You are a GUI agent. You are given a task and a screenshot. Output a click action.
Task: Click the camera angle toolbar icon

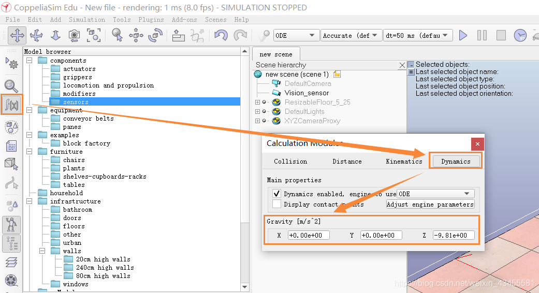(x=74, y=35)
